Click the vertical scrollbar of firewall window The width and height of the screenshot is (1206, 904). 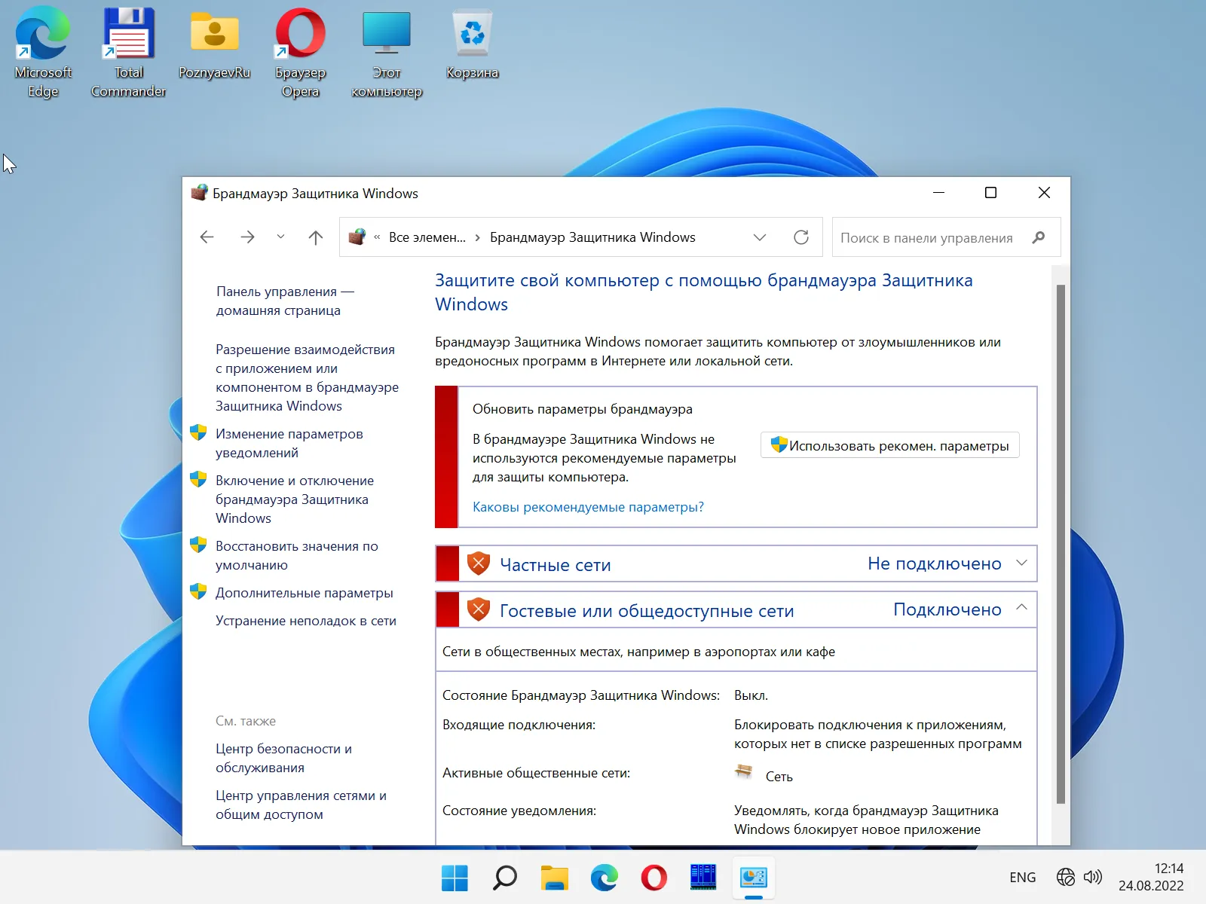pos(1061,544)
